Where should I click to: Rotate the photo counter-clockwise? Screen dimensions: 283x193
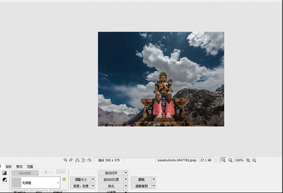(x=65, y=160)
